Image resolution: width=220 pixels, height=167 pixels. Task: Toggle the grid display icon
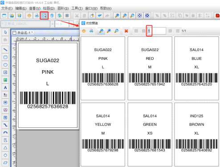click(x=67, y=16)
